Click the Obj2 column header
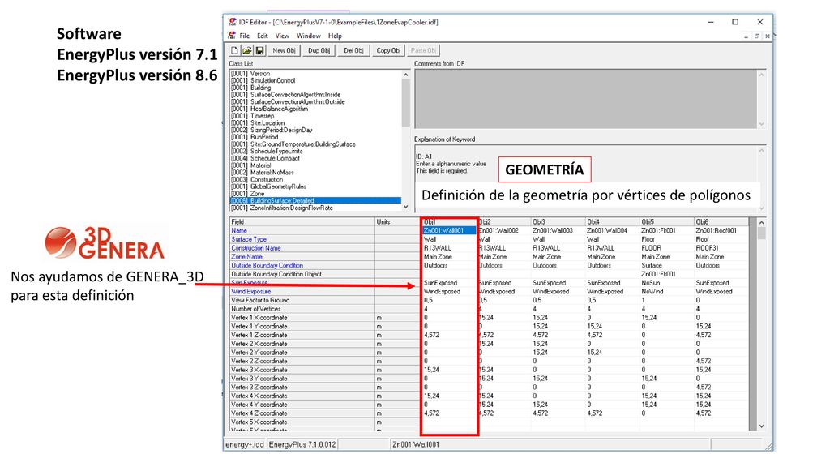The height and width of the screenshot is (467, 830). click(504, 222)
